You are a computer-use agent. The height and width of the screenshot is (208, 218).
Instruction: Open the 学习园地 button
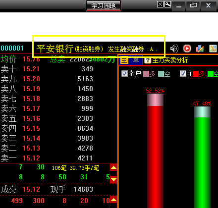pos(104,6)
